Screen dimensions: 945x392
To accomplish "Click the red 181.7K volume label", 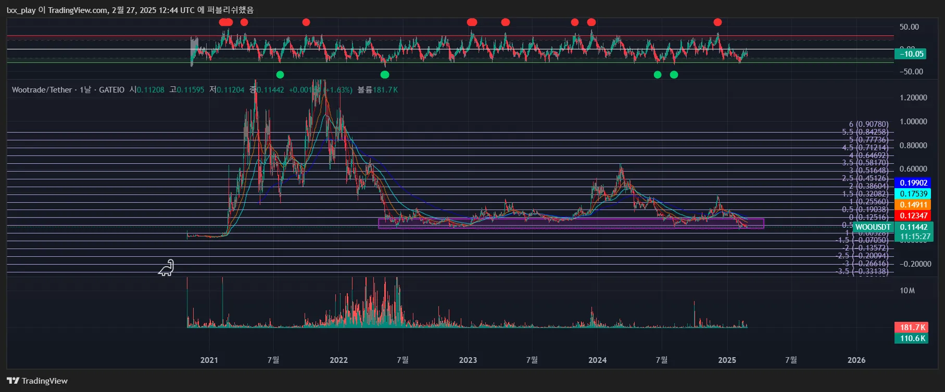I will click(x=911, y=328).
